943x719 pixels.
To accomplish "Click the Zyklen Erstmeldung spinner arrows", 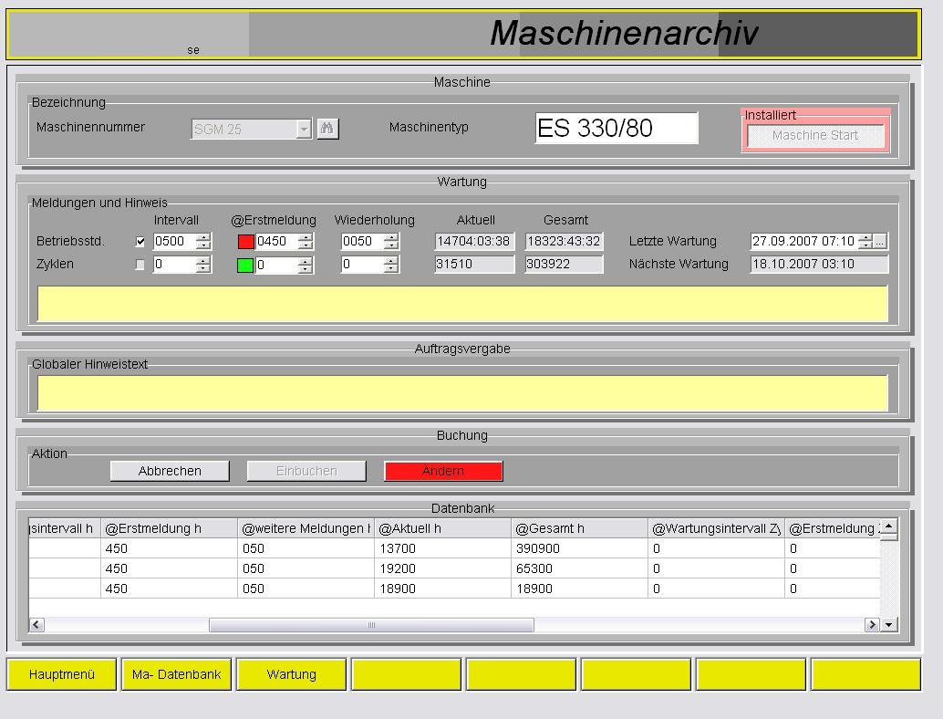I will point(306,264).
